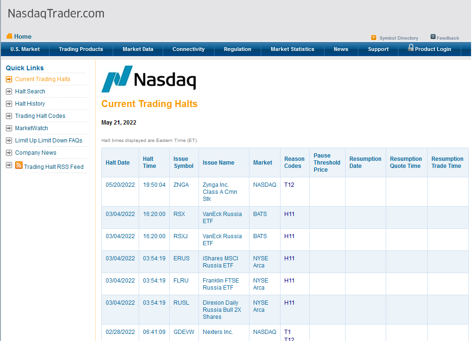472x341 pixels.
Task: Click the arrow icon beside MarketWatch
Action: point(9,128)
